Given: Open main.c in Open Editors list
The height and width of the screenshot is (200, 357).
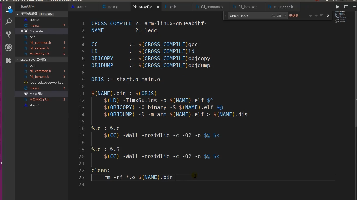Looking at the screenshot, I should click(x=42, y=25).
